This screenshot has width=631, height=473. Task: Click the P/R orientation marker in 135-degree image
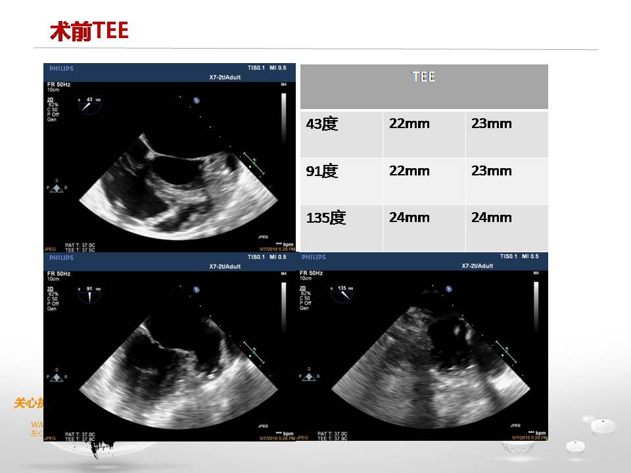click(309, 376)
